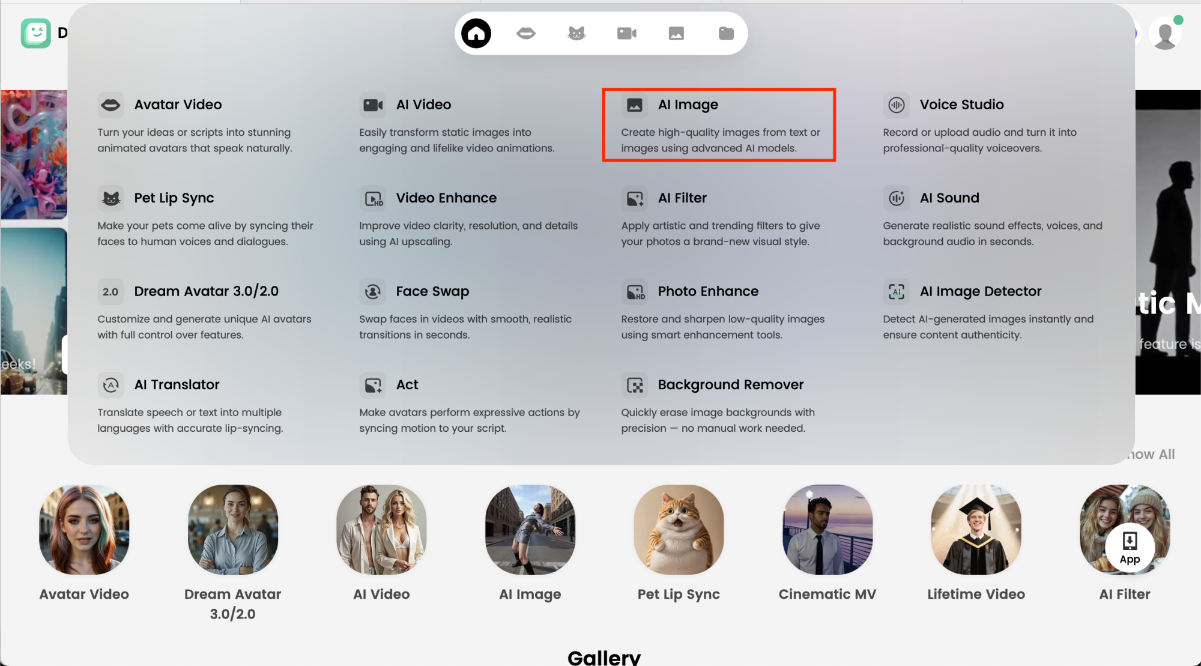Click the cat face navigation icon
The height and width of the screenshot is (666, 1201).
point(576,33)
